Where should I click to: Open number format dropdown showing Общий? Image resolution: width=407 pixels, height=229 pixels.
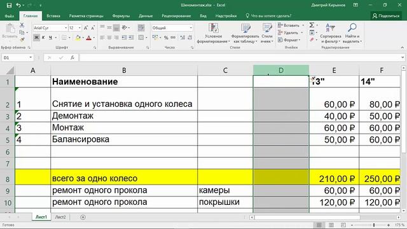pyautogui.click(x=191, y=28)
